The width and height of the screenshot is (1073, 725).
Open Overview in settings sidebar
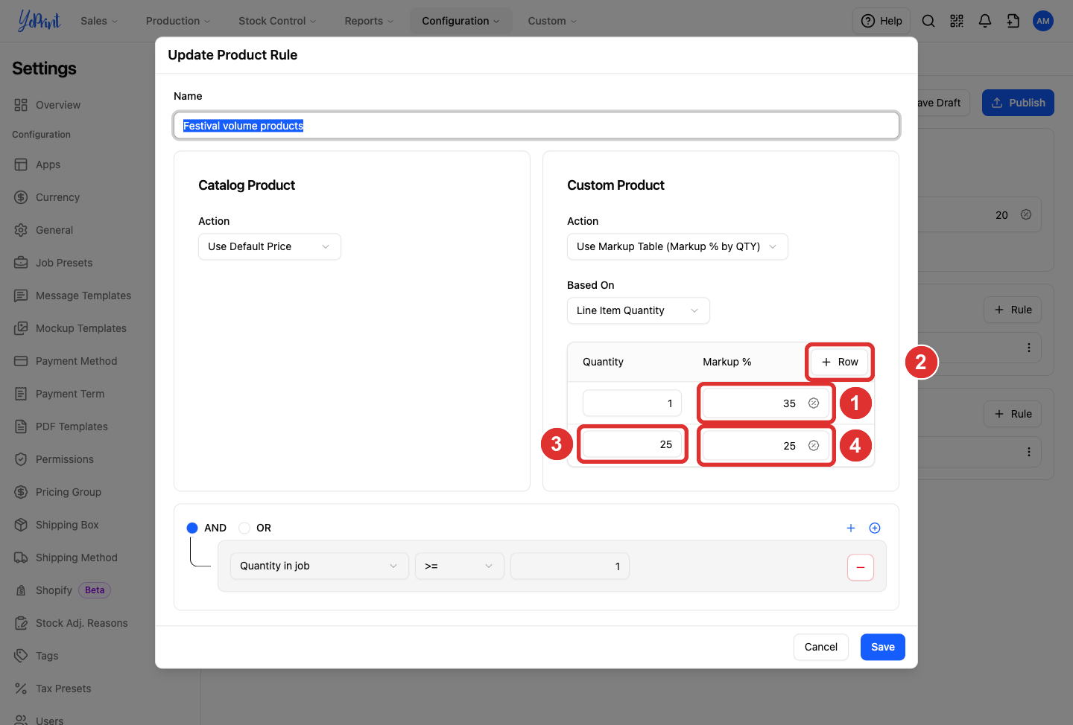(58, 105)
